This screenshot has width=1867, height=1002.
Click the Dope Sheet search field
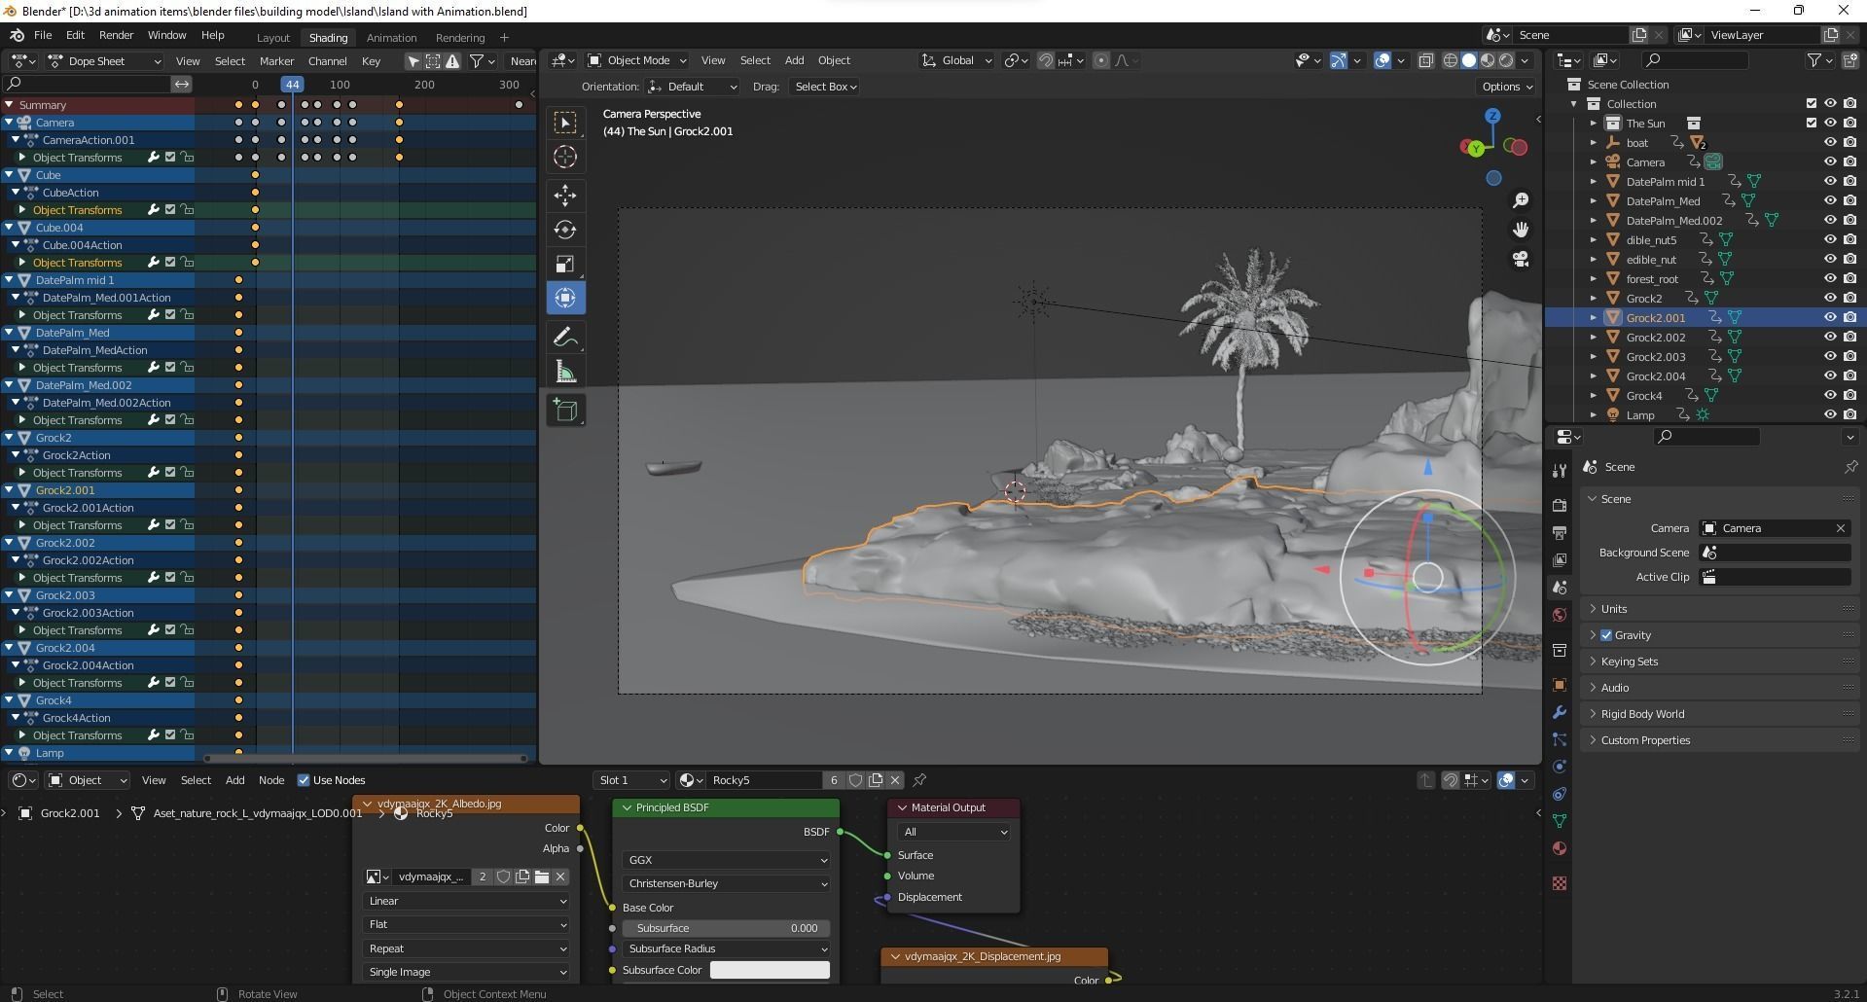point(87,85)
